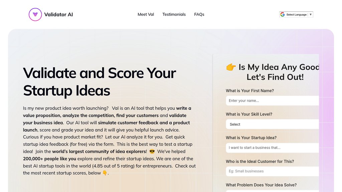Click the input under "What Problem Does Your Idea Solve?"
Image resolution: width=342 pixels, height=192 pixels.
pos(272,191)
